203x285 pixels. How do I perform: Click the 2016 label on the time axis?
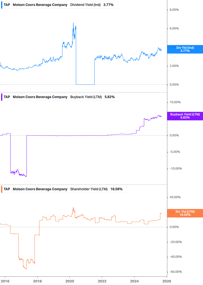(x=5, y=281)
